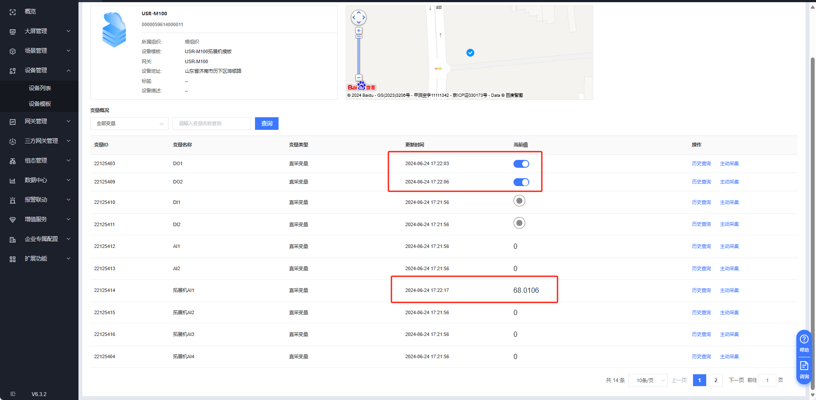
Task: Toggle the DO1 current value switch
Action: (521, 164)
